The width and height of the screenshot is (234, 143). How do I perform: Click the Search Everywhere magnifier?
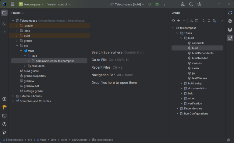pyautogui.click(x=191, y=4)
